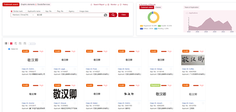Image resolution: width=236 pixels, height=112 pixels.
Task: Click App. No.: 40902290 text
Action: click(x=157, y=106)
